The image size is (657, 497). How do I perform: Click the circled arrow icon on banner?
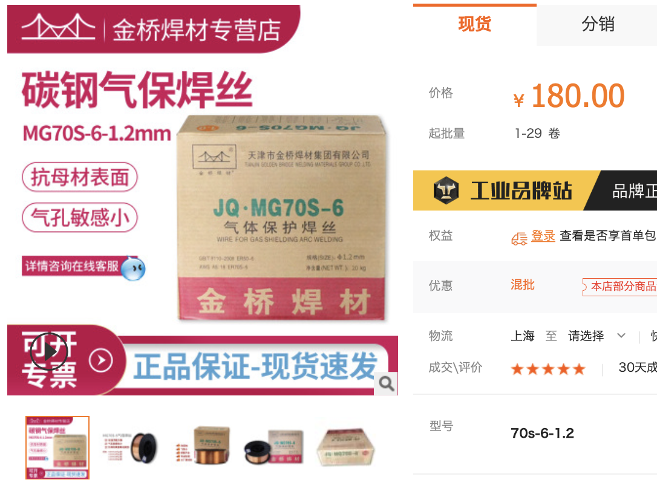[x=101, y=360]
